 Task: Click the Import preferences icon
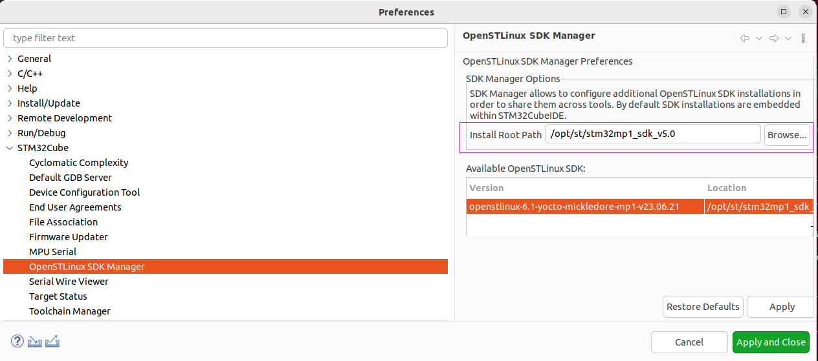(x=35, y=342)
